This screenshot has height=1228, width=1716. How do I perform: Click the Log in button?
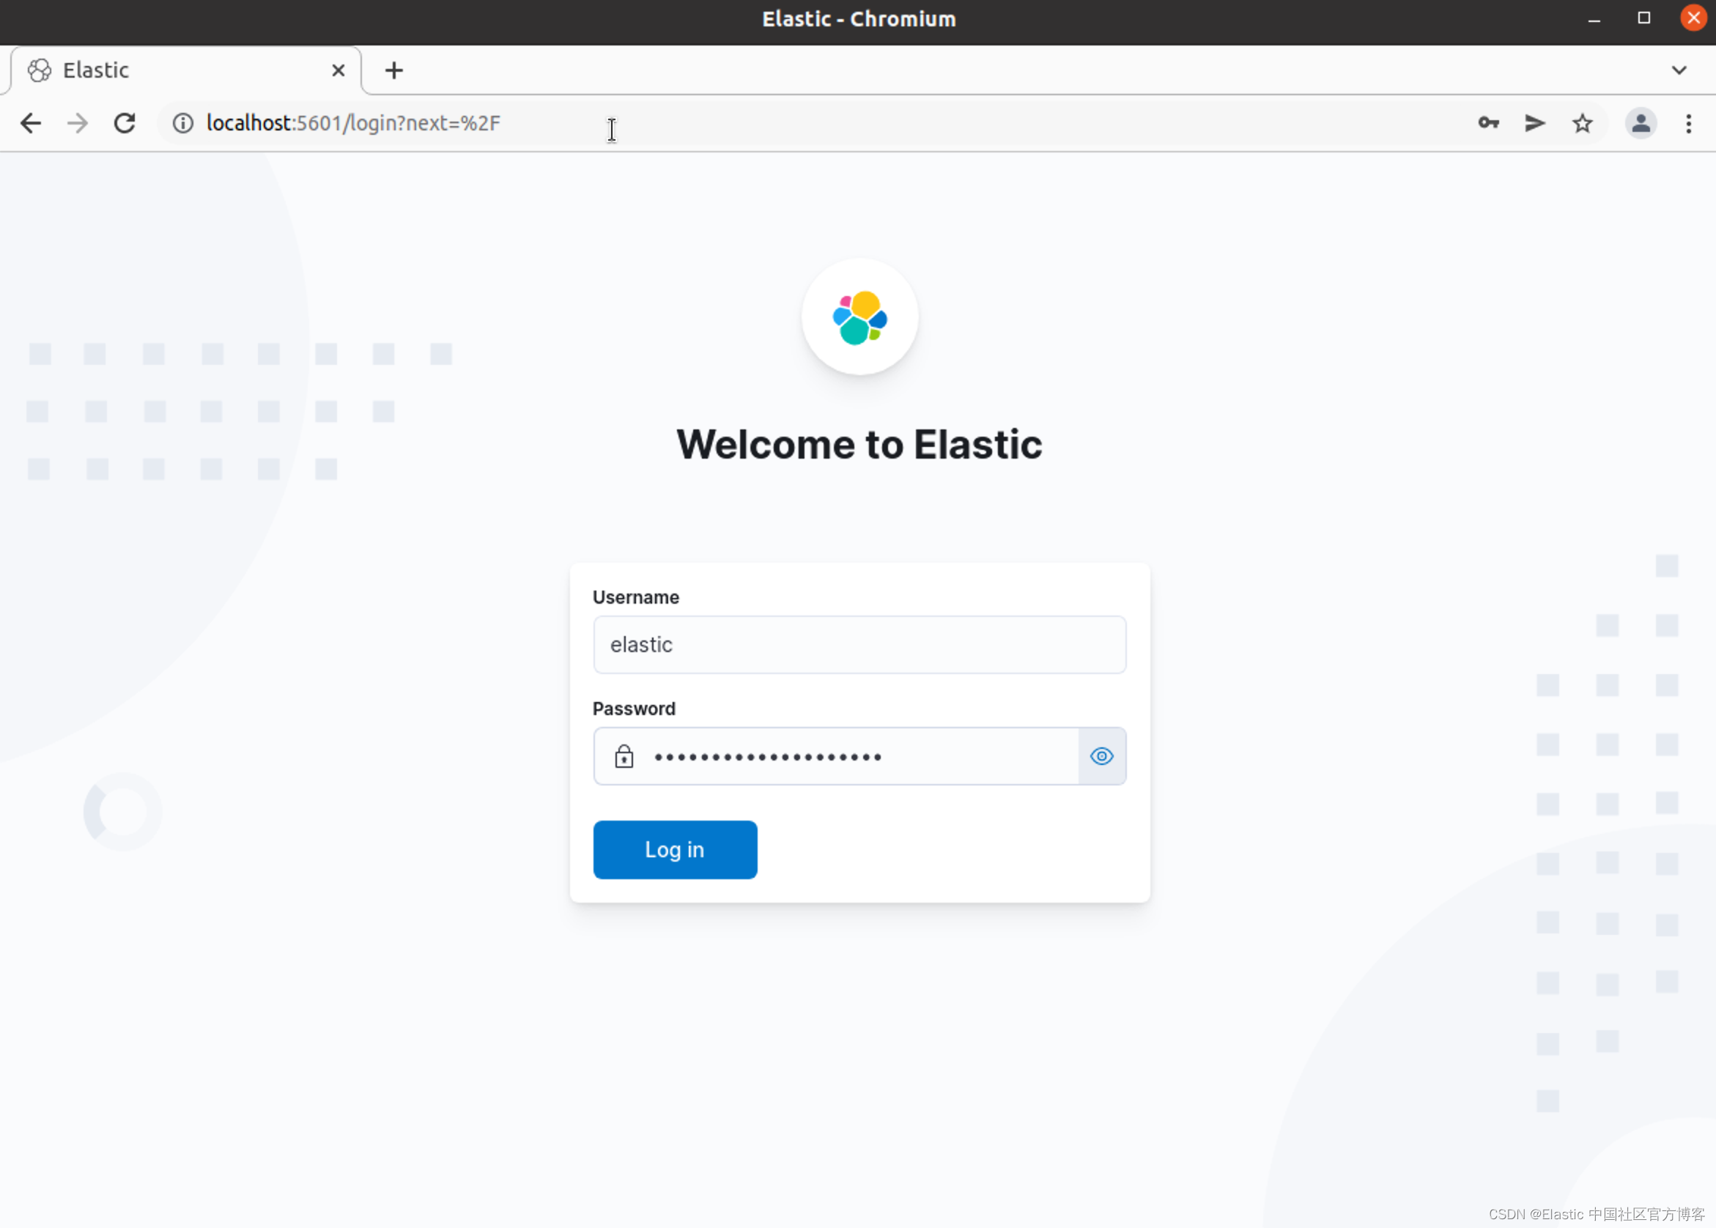[674, 849]
